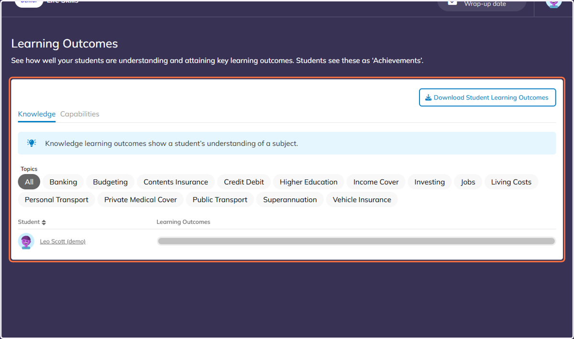Filter by Personal Transport topic

(x=56, y=200)
